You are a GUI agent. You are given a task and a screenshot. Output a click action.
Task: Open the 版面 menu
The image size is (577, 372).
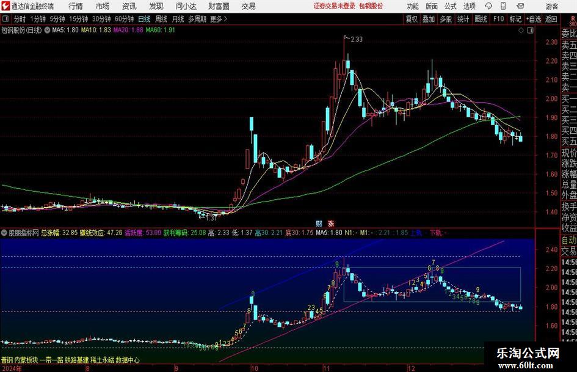pyautogui.click(x=432, y=6)
